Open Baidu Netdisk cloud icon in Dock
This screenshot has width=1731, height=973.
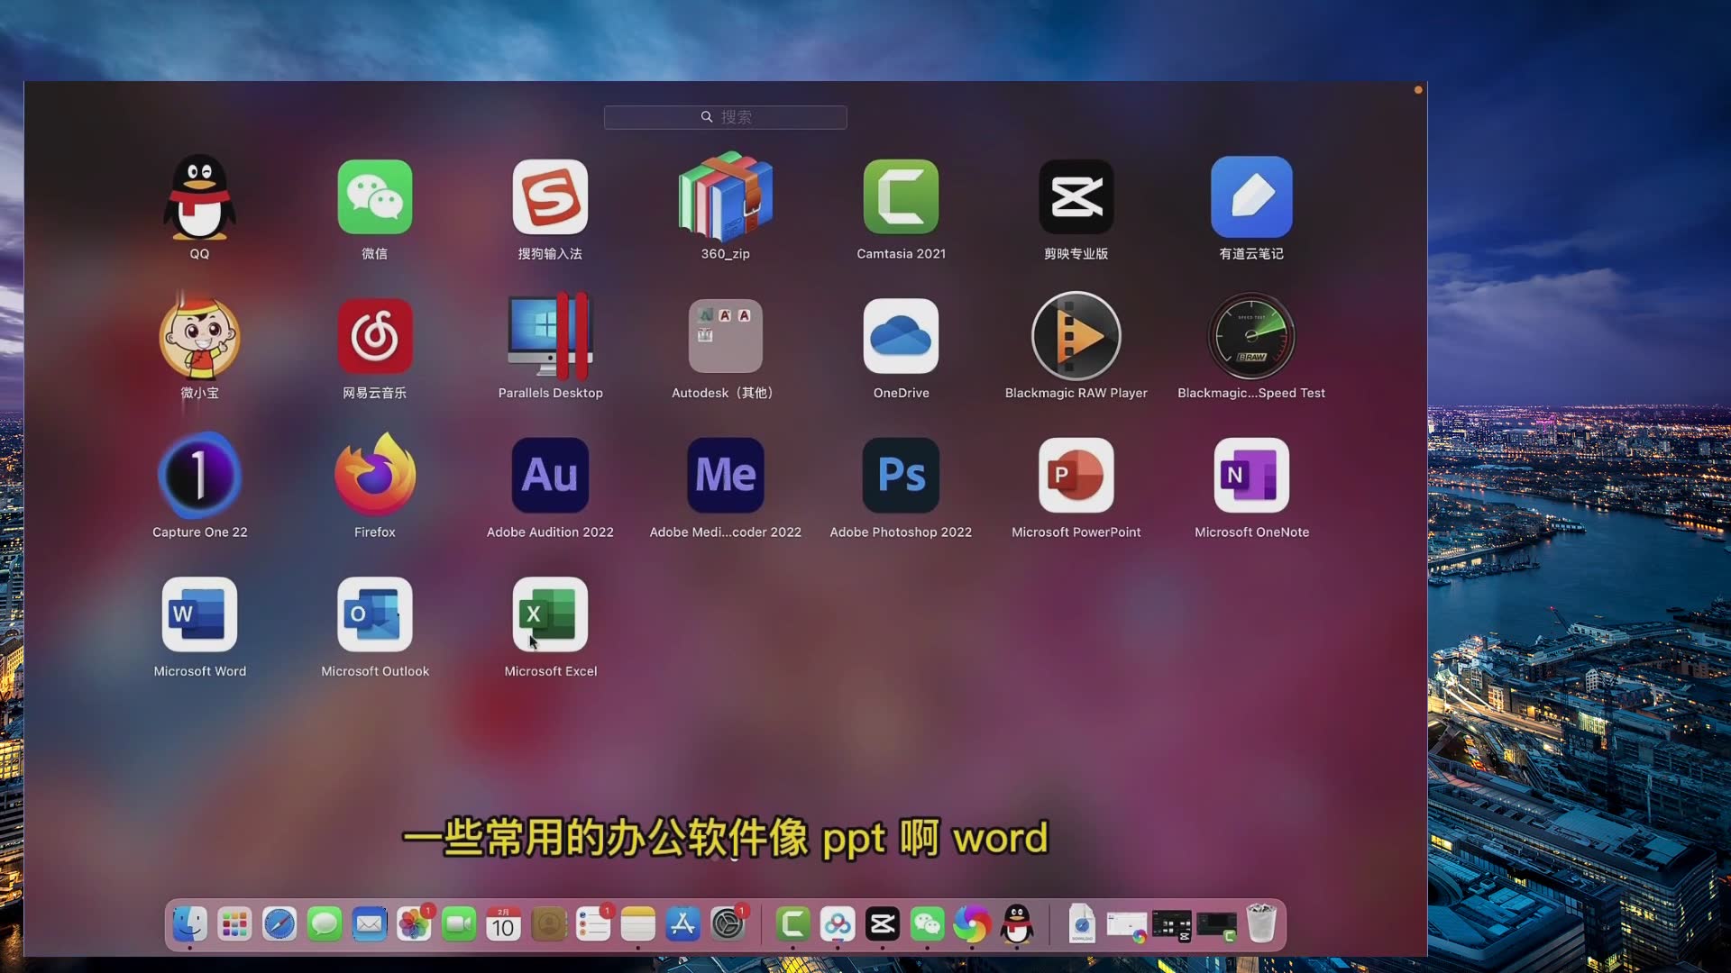(x=838, y=923)
